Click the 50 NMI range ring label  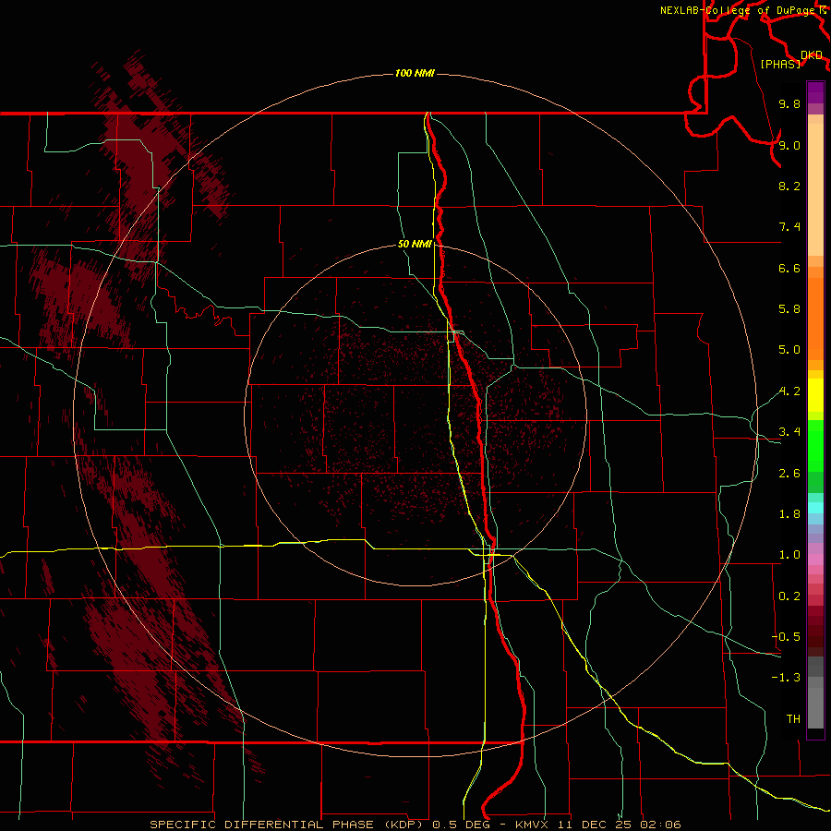[x=415, y=244]
